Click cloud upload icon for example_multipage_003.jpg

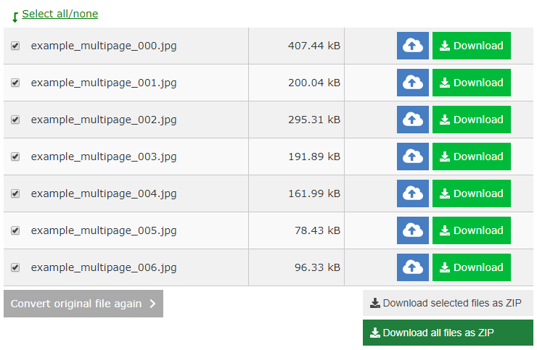[x=413, y=157]
